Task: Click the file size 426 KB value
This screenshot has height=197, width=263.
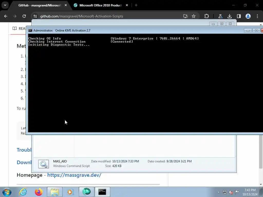Action: [117, 166]
